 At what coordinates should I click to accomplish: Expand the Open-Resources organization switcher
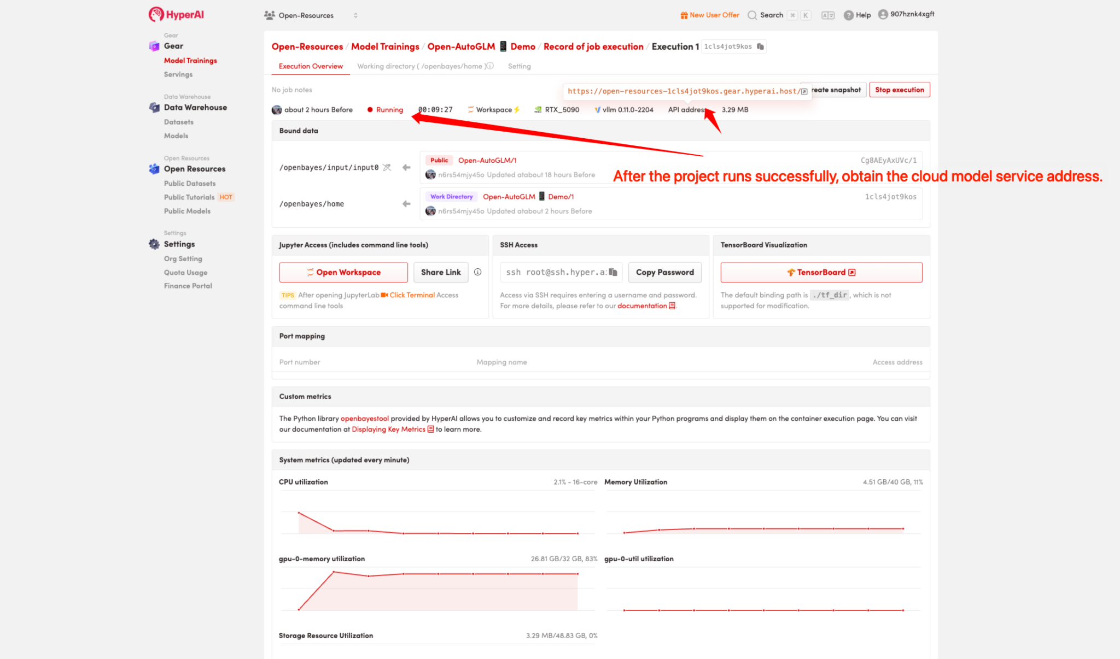point(355,15)
